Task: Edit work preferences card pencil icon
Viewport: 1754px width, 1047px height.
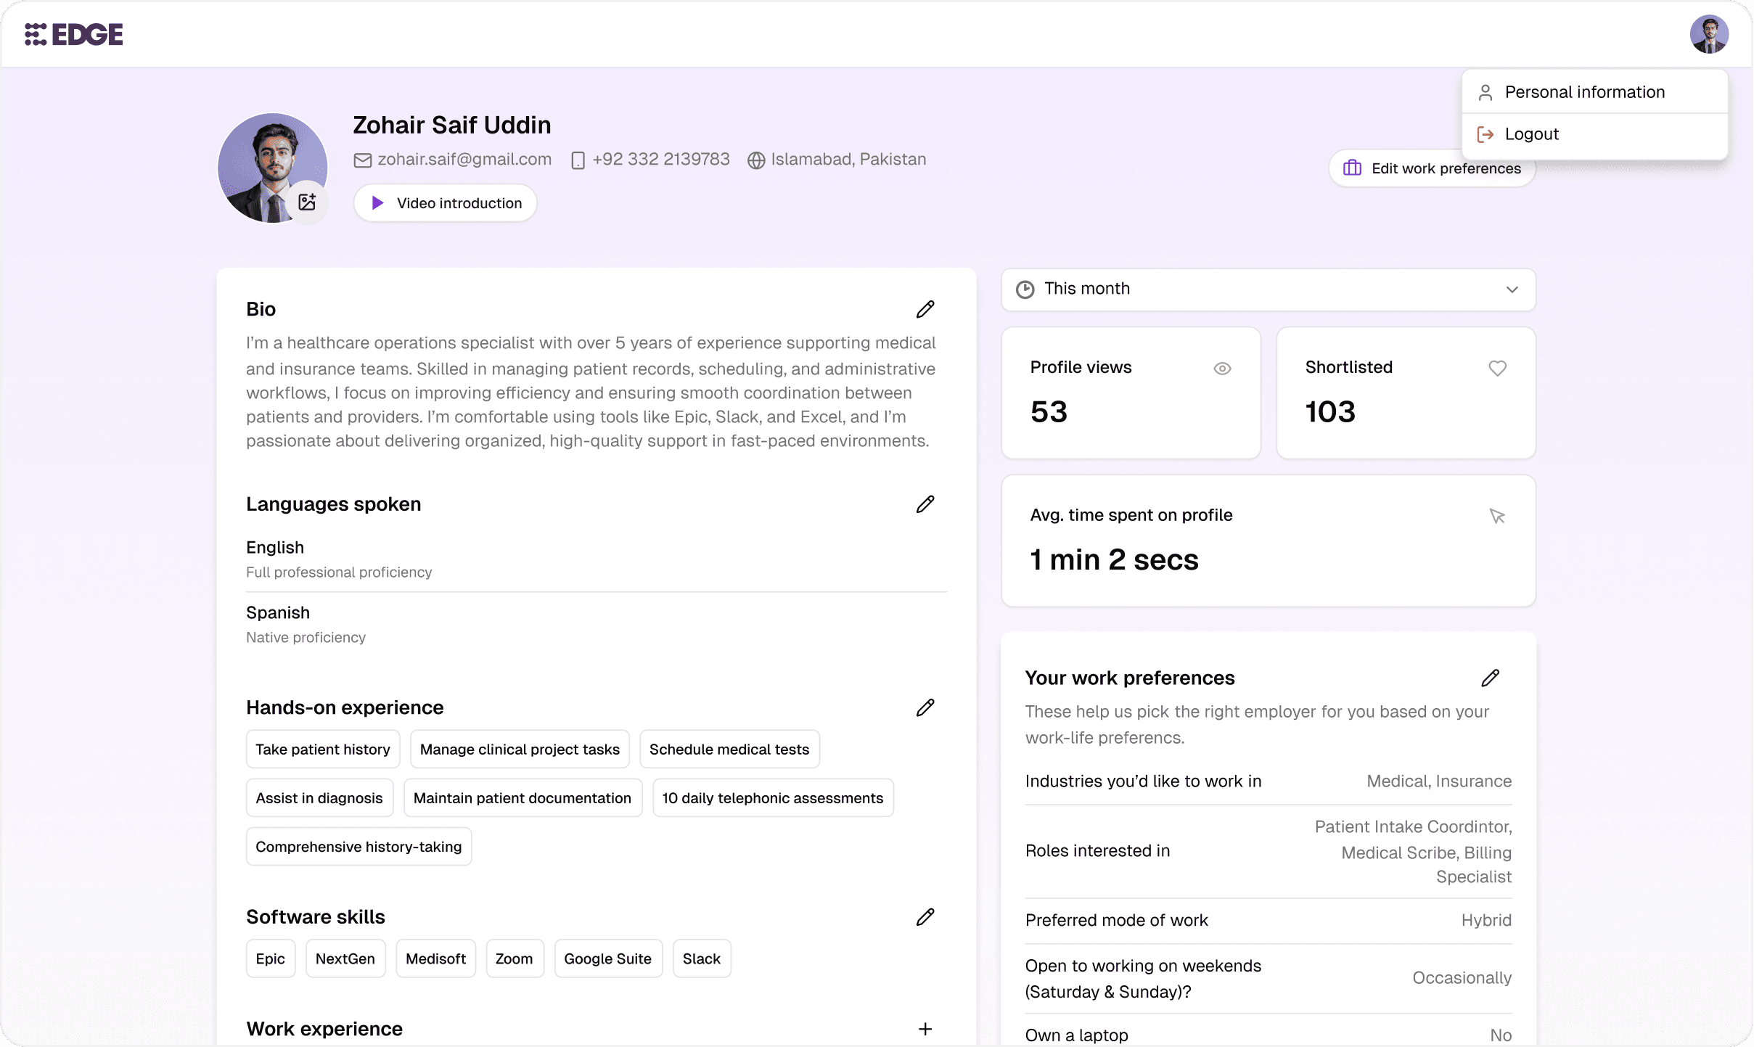Action: tap(1490, 678)
